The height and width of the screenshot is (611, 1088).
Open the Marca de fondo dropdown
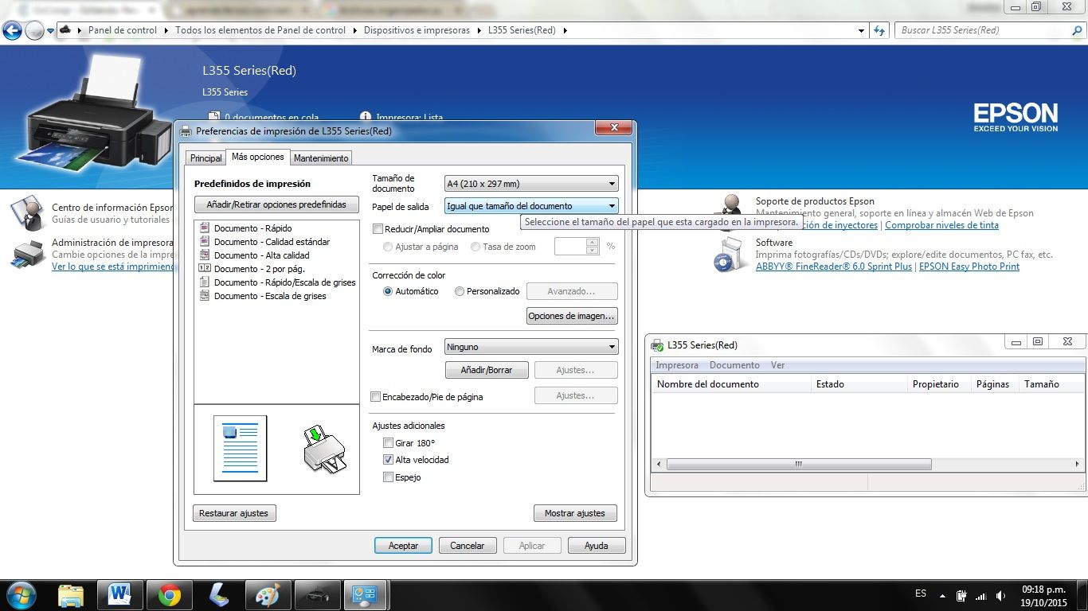pyautogui.click(x=531, y=347)
